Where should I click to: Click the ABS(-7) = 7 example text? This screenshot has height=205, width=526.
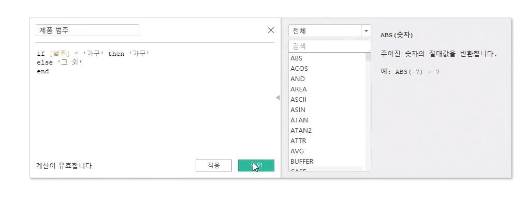tap(417, 72)
